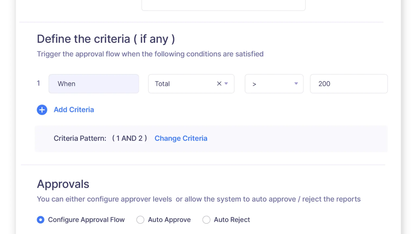The height and width of the screenshot is (234, 417).
Task: Enable the Auto Reject radio button
Action: tap(206, 220)
